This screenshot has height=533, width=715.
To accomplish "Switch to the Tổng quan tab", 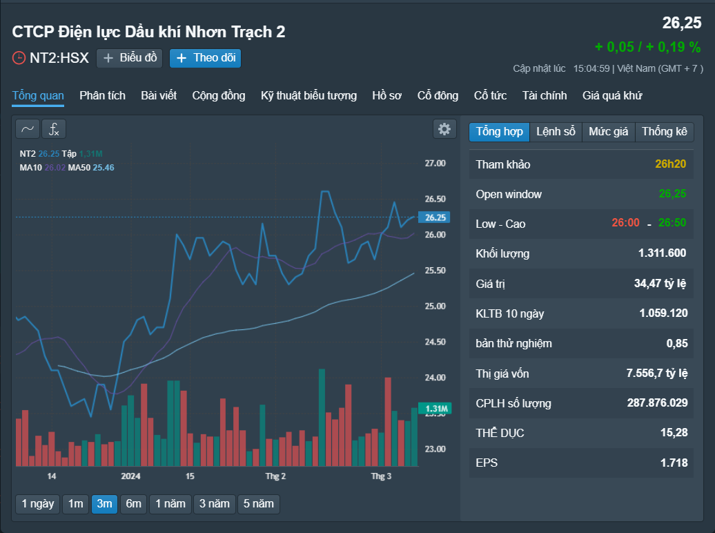I will point(38,96).
